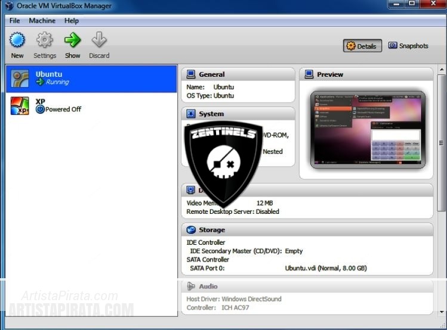
Task: Click 'Ubuntu.vdi (Normal, 8.00 GB)' text
Action: pyautogui.click(x=326, y=268)
